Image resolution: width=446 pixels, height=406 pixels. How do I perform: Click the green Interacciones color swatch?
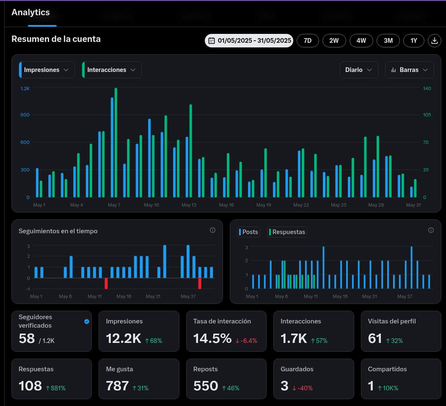pos(83,70)
